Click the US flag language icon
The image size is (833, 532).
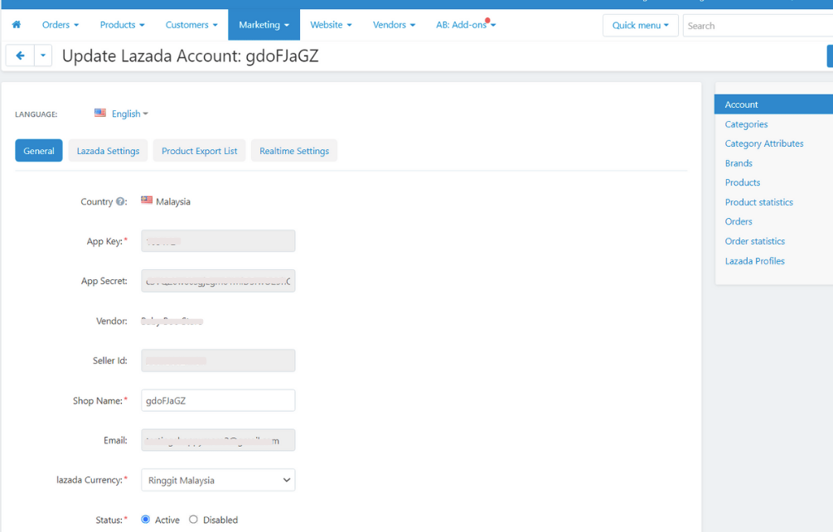tap(99, 113)
